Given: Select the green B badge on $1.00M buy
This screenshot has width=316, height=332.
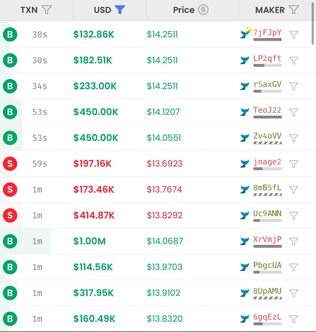Looking at the screenshot, I should [10, 241].
